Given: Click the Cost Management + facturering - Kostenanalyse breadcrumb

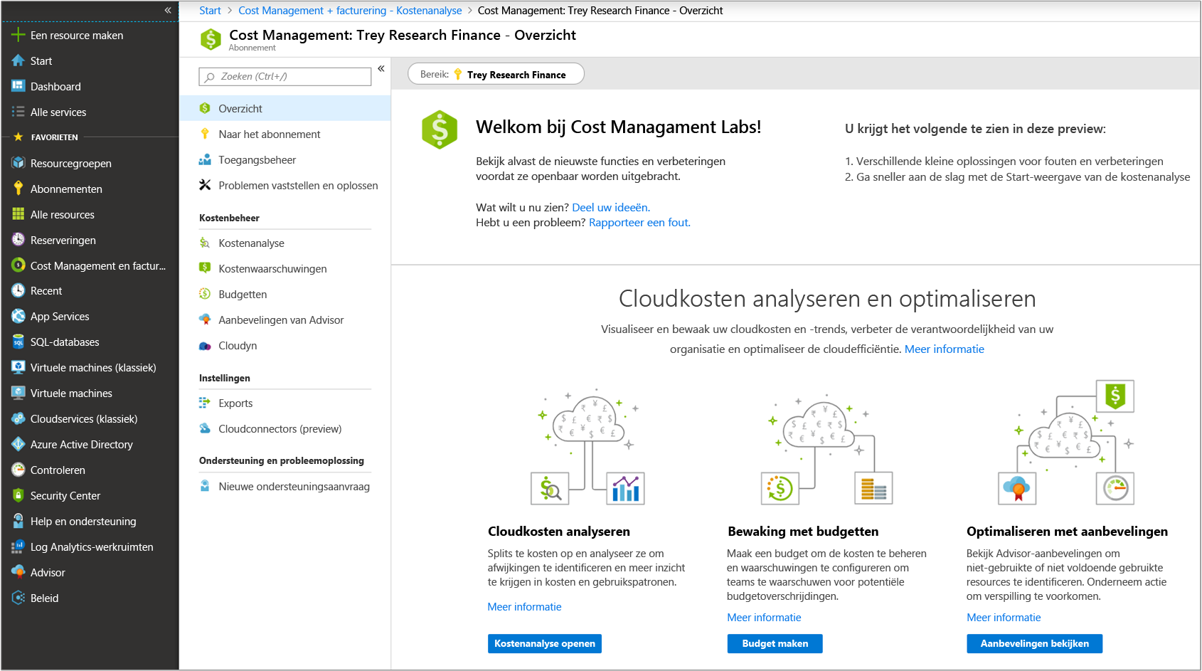Looking at the screenshot, I should [350, 10].
